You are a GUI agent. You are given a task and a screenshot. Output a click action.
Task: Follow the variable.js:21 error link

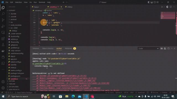click(x=49, y=64)
